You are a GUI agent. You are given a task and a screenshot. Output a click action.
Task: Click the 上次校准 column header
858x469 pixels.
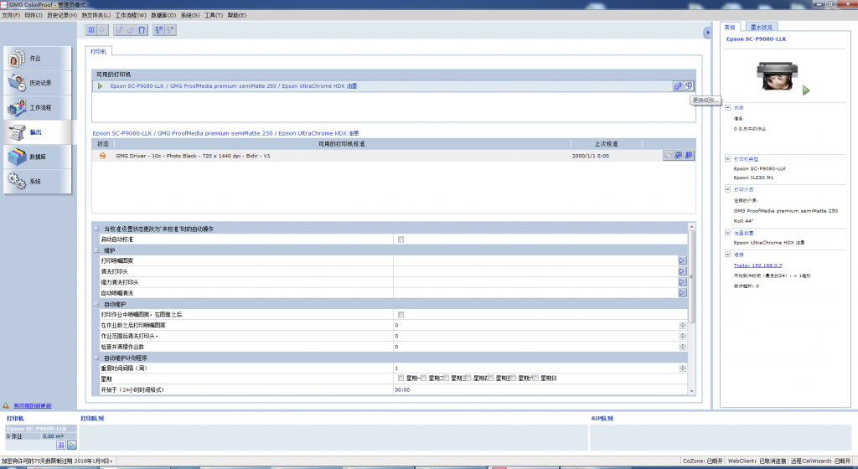[x=607, y=144]
